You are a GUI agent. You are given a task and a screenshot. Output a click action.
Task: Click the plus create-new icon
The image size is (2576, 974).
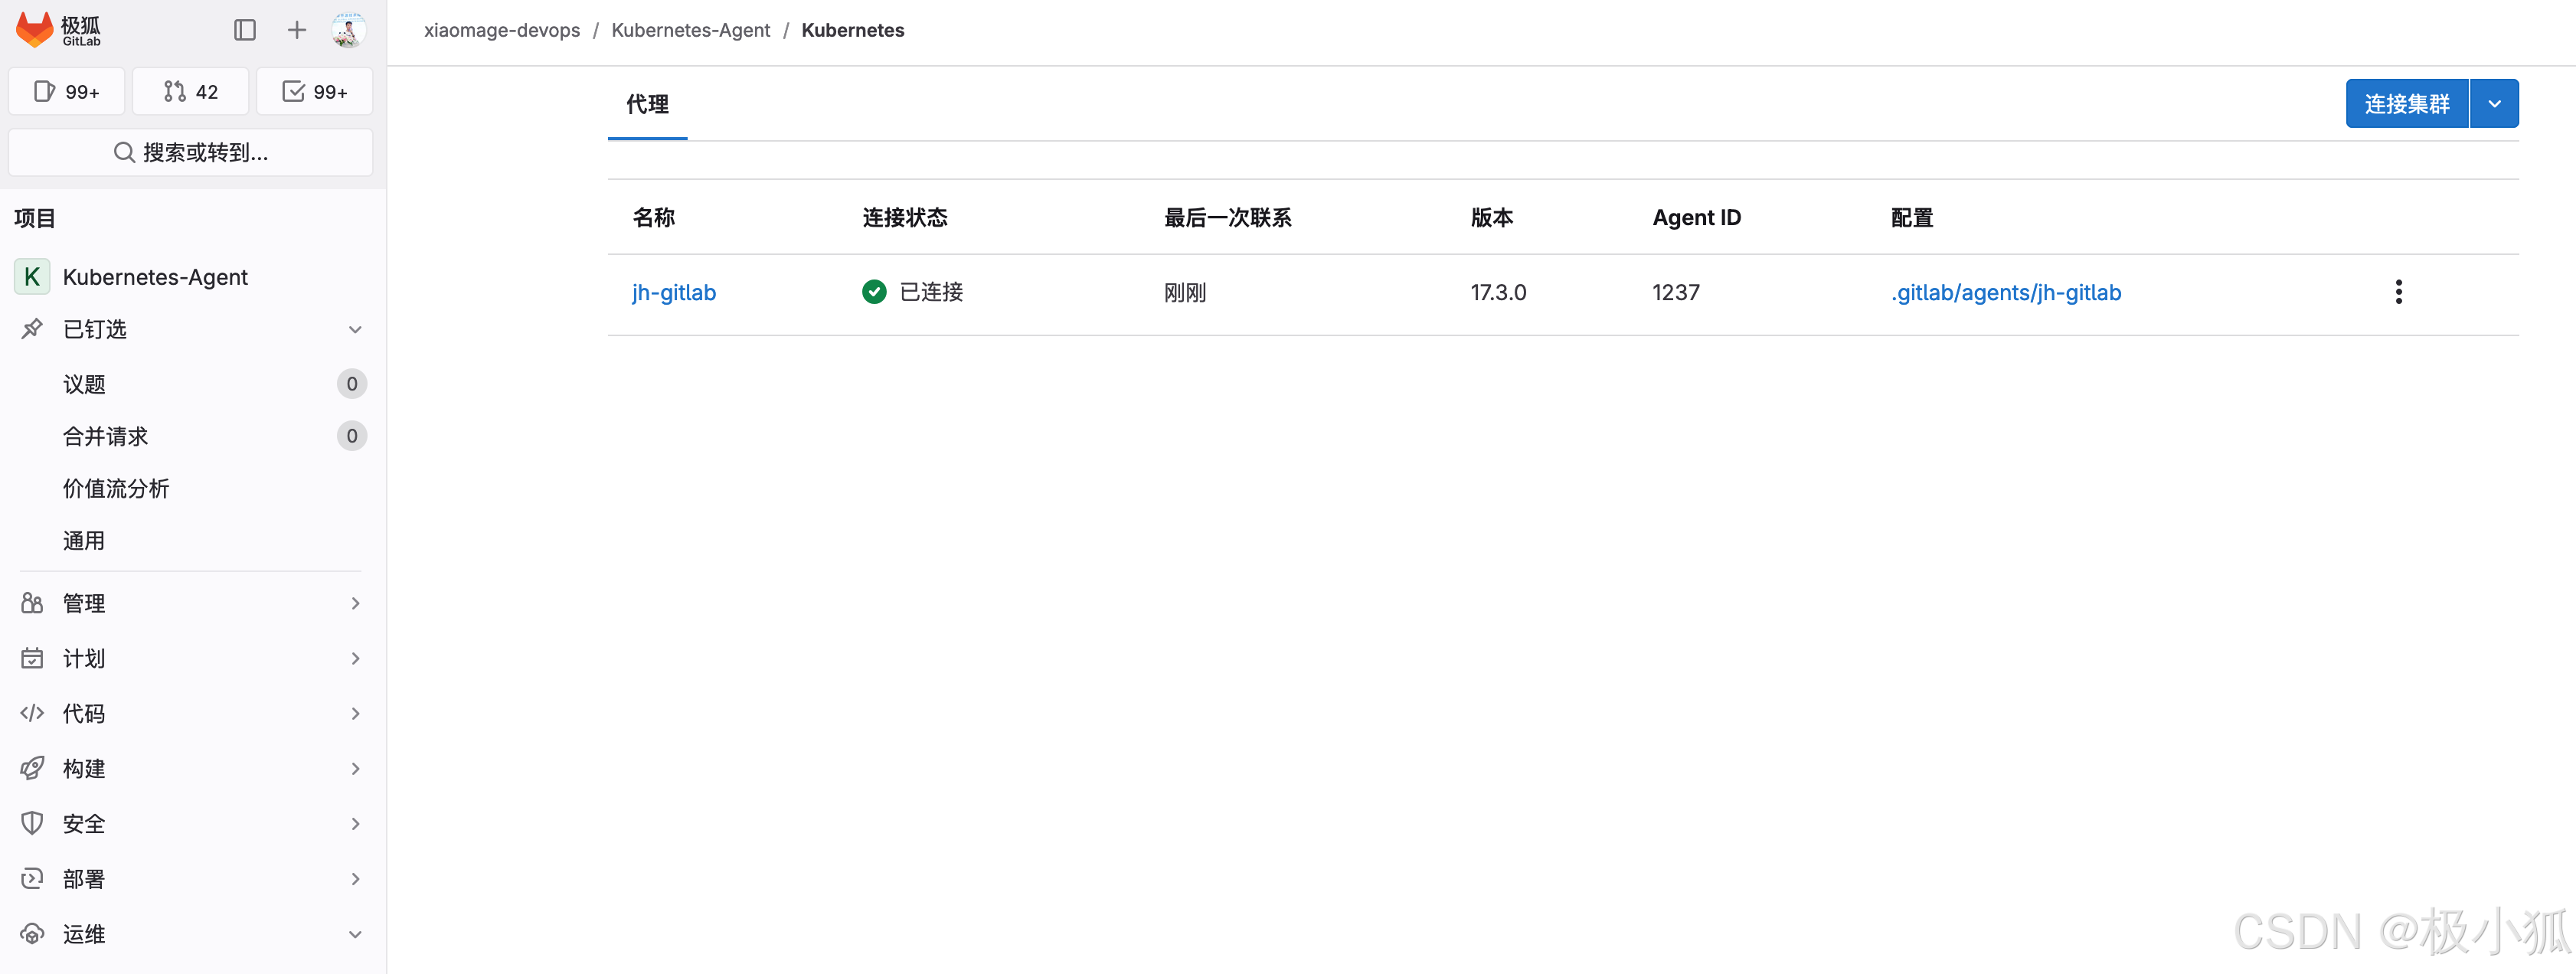297,30
